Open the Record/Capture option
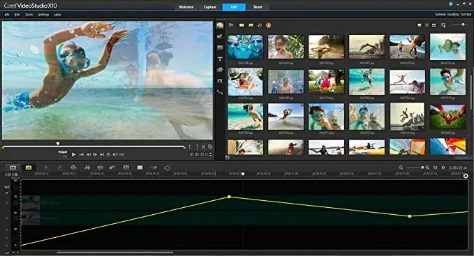Screen dimensions: 474x256 [73, 167]
